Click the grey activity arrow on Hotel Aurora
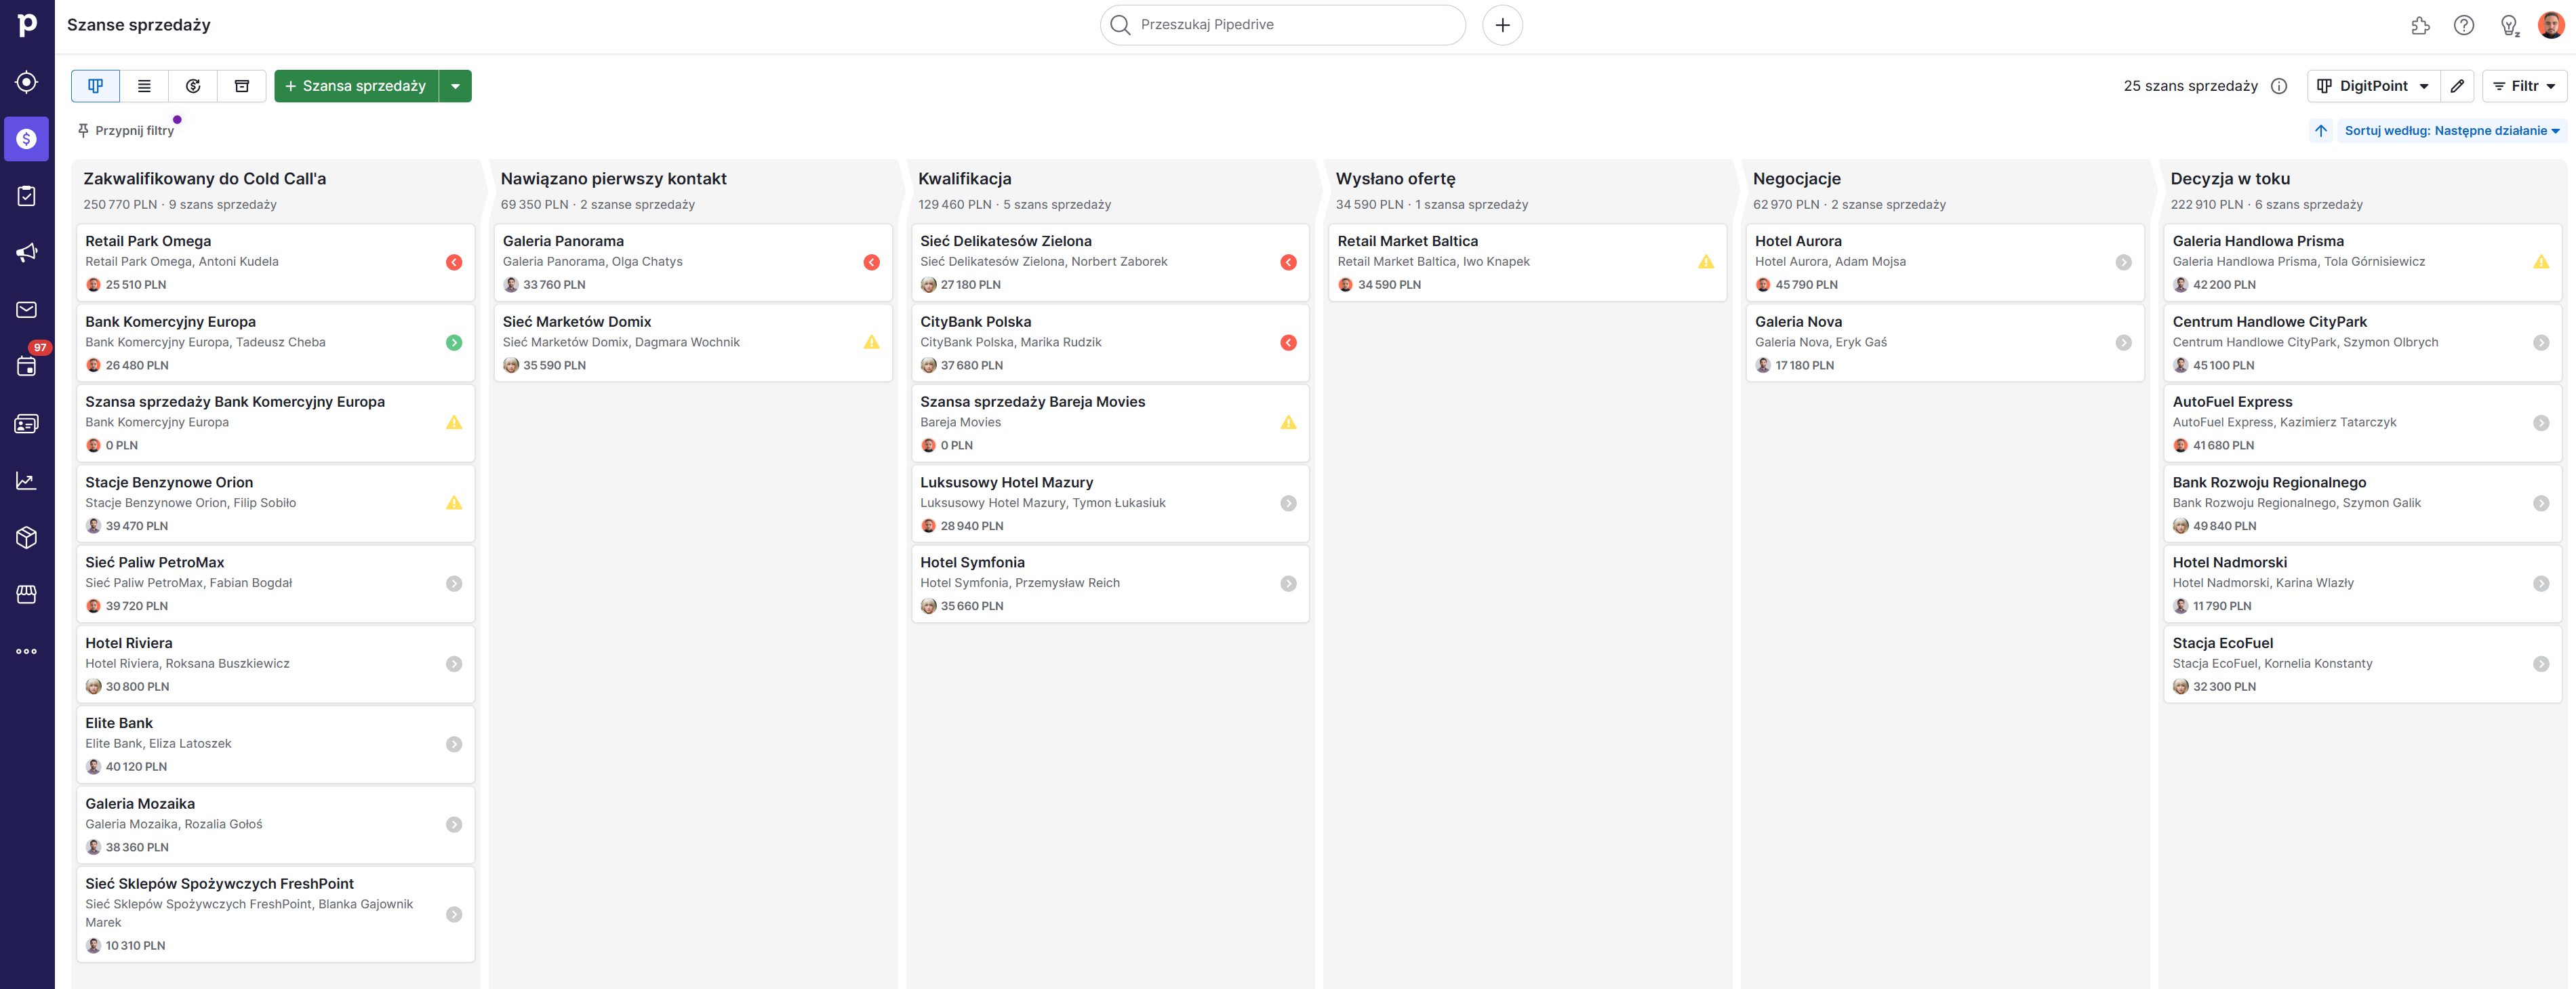 [x=2123, y=262]
